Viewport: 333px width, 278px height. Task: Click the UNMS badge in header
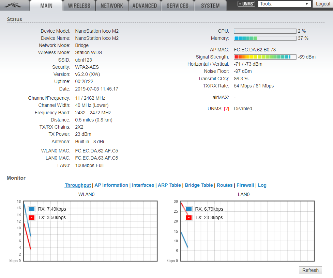coord(246,4)
